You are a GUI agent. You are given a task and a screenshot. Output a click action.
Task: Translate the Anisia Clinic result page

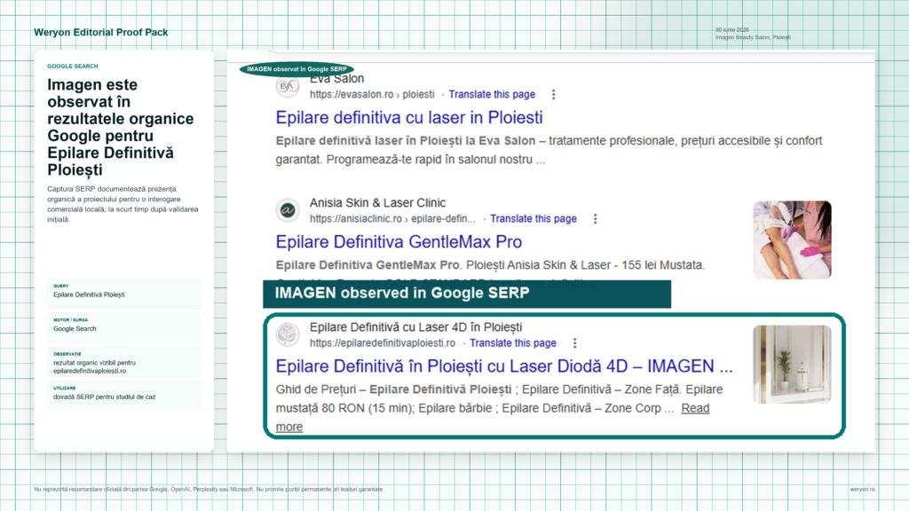tap(534, 219)
